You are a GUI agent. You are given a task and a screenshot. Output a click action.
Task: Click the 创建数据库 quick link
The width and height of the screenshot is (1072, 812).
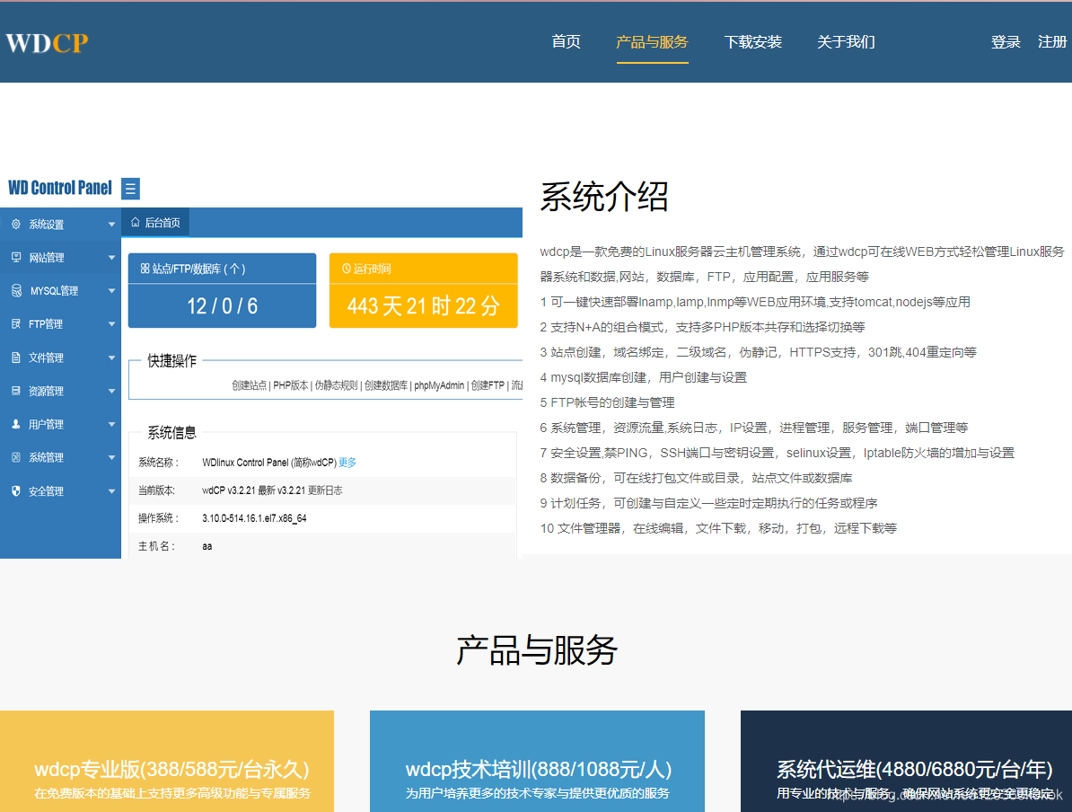pyautogui.click(x=386, y=385)
